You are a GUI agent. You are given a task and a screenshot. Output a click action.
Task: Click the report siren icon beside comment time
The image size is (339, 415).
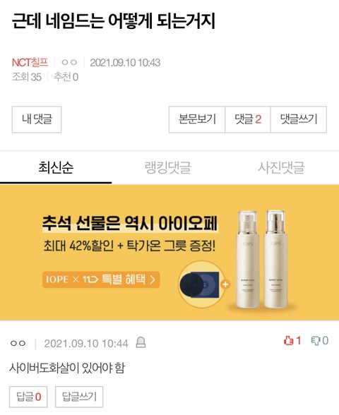click(x=141, y=342)
